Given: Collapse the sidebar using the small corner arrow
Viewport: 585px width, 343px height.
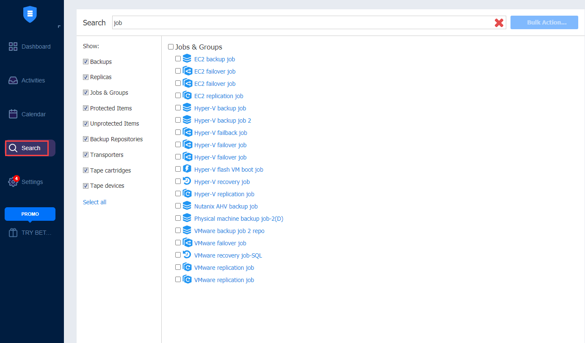Looking at the screenshot, I should (59, 27).
